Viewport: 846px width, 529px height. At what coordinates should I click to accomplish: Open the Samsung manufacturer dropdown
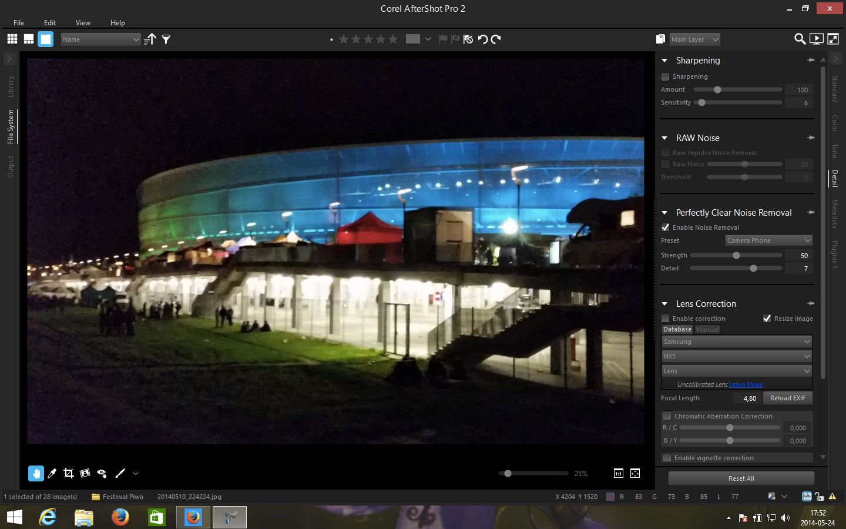point(737,341)
